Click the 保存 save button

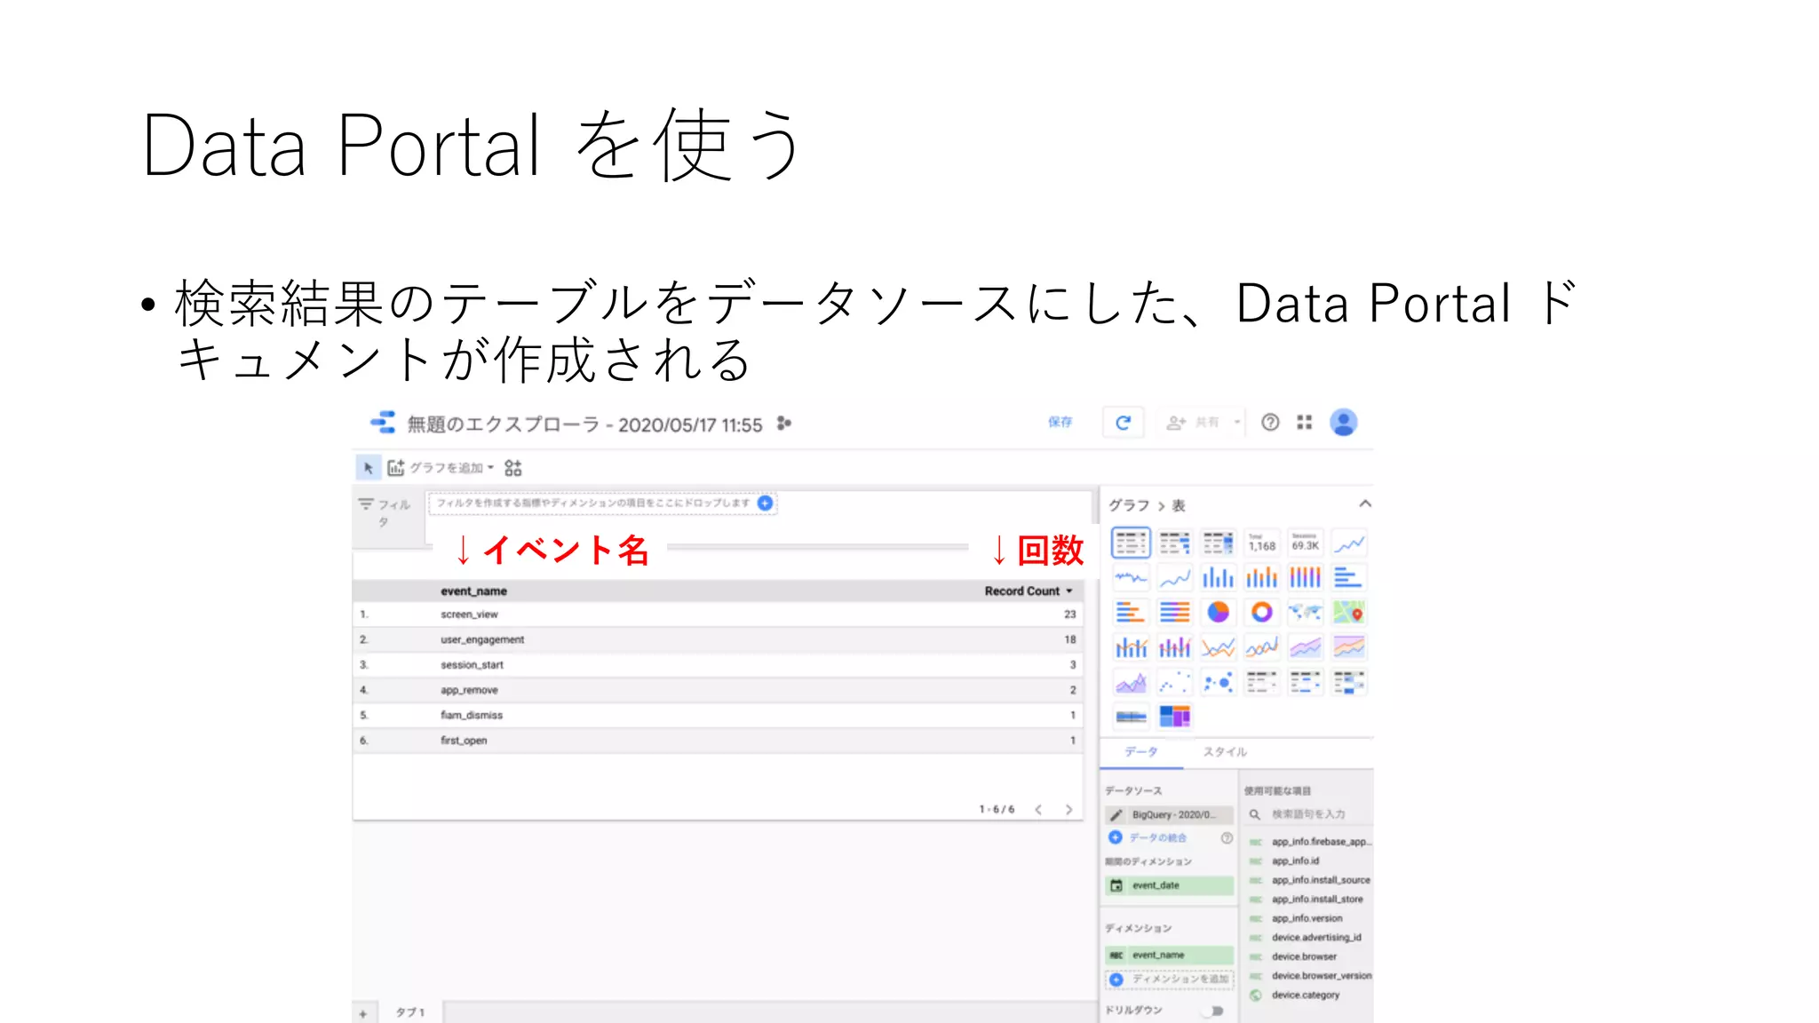(1060, 422)
